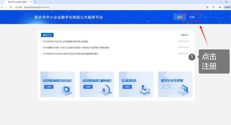Select the 通知公告 tab label
This screenshot has width=231, height=125.
click(x=47, y=35)
